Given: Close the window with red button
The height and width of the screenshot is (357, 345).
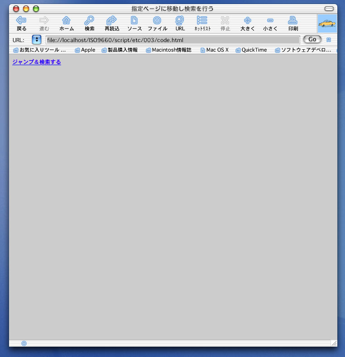Looking at the screenshot, I should [x=16, y=9].
